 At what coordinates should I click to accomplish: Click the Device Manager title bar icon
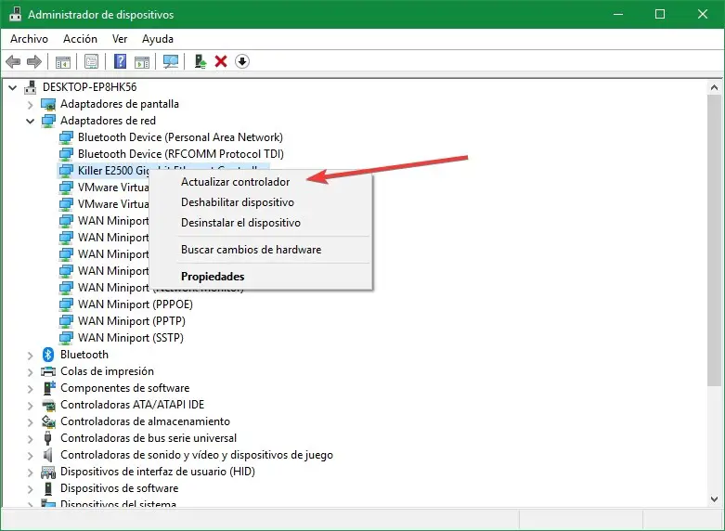pos(15,14)
